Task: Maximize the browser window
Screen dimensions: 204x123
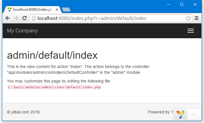Action: (x=182, y=4)
